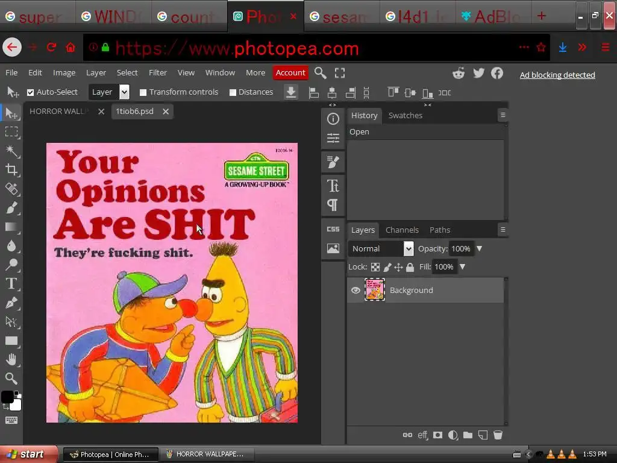Screen dimensions: 617x463
Task: Add adjustment layer half-circle icon
Action: (x=453, y=435)
